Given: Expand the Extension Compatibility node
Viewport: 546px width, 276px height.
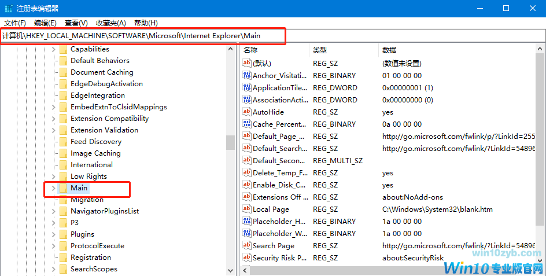Looking at the screenshot, I should 54,119.
